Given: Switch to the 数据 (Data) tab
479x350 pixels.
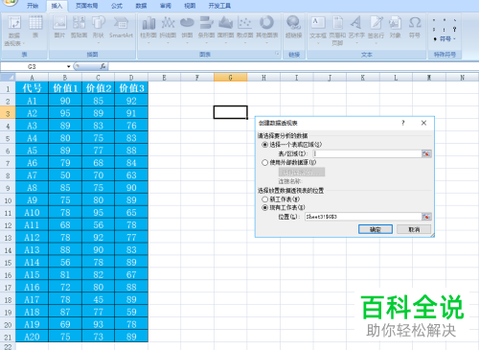Looking at the screenshot, I should click(141, 6).
